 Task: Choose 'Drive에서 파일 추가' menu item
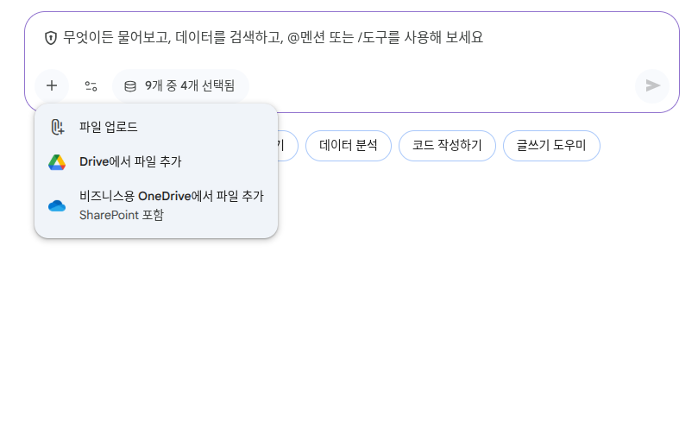tap(130, 161)
